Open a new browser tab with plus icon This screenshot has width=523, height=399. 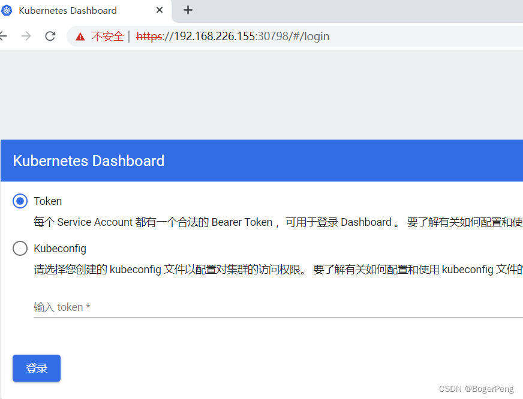point(188,10)
